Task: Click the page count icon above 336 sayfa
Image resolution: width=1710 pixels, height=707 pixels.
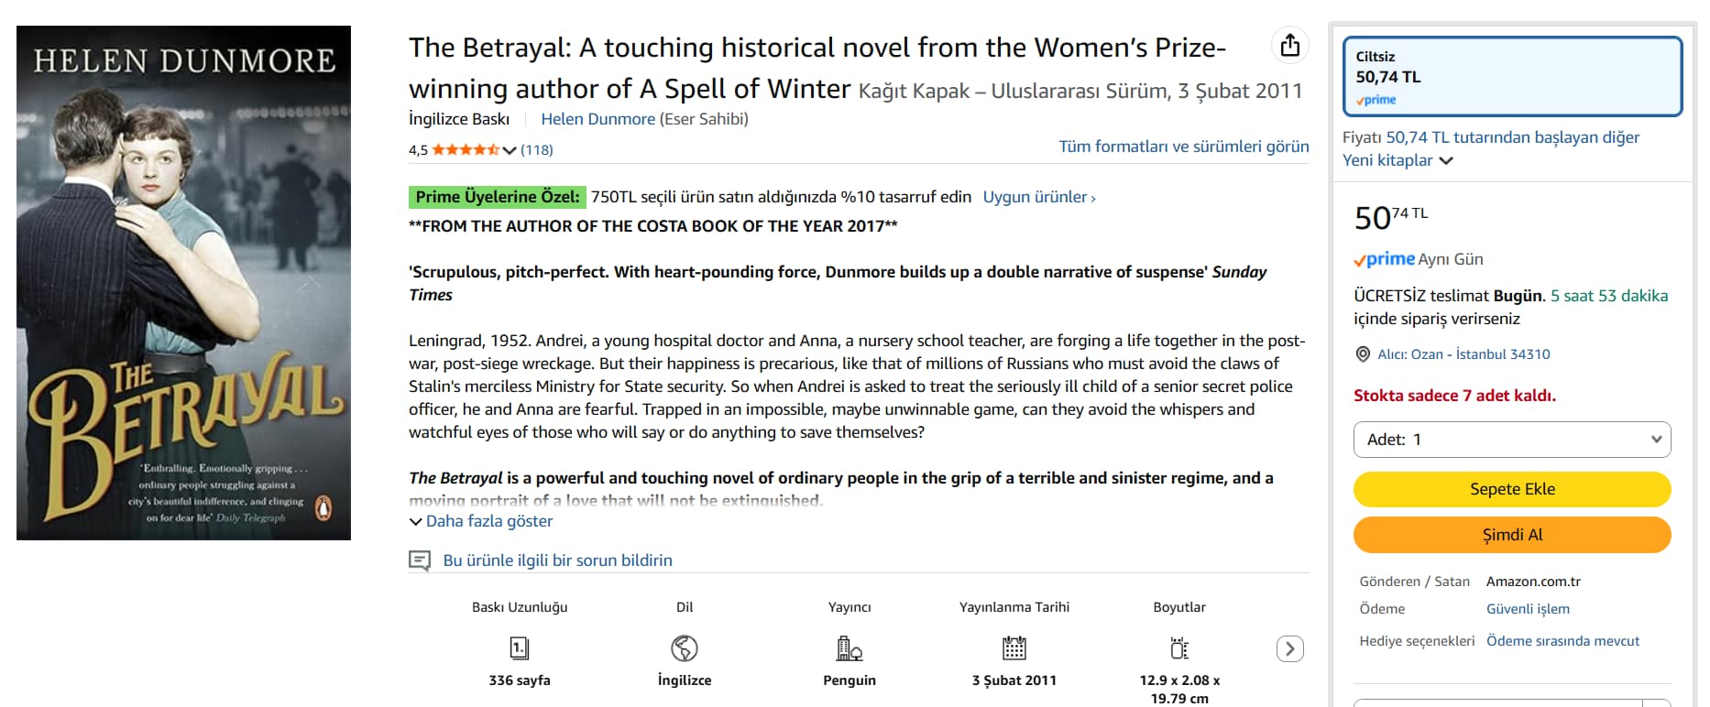Action: tap(519, 648)
